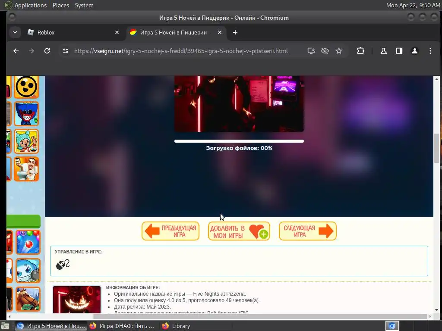The width and height of the screenshot is (442, 331).
Task: Open a new browser tab
Action: point(235,32)
